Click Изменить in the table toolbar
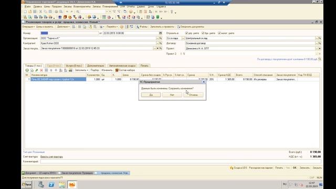336x189 pixels. click(x=107, y=70)
